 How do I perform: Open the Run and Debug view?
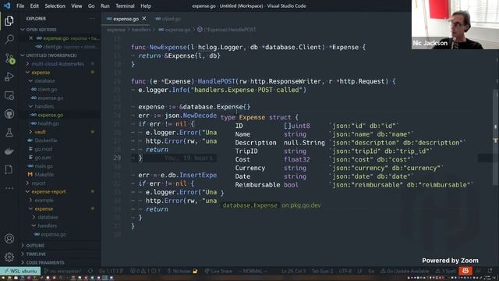click(x=9, y=76)
